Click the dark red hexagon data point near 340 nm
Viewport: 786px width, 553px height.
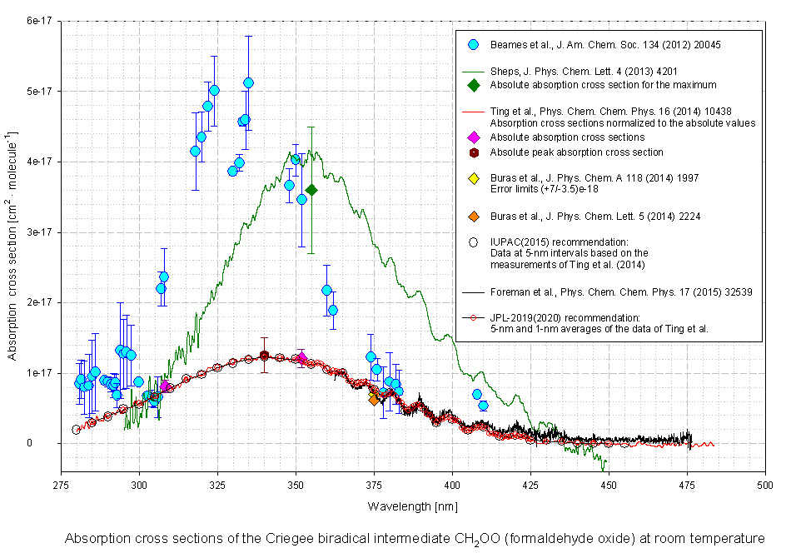point(265,356)
